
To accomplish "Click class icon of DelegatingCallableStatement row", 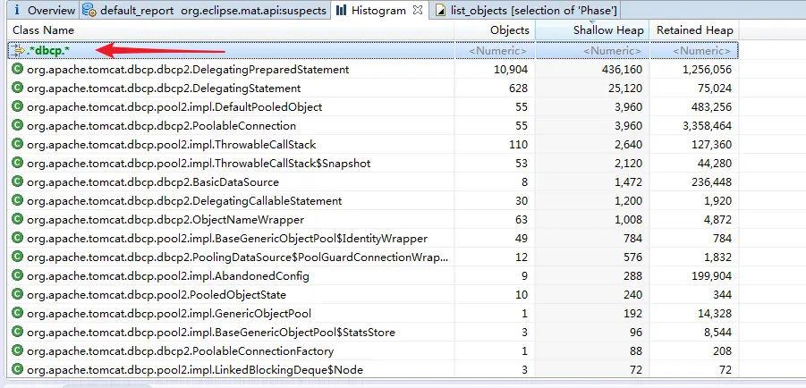I will (x=18, y=200).
